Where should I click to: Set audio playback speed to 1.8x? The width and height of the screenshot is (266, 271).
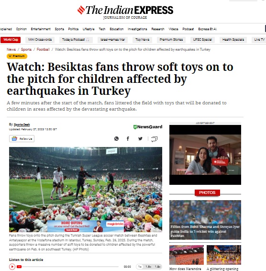(157, 267)
